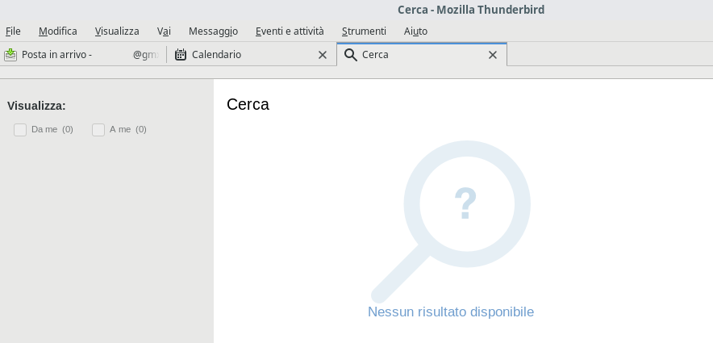Click the Cerca page heading
Viewport: 713px width, 343px height.
click(248, 104)
